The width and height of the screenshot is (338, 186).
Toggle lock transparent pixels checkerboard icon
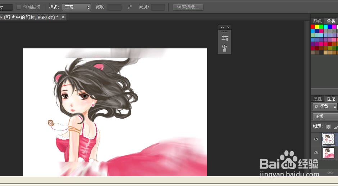pos(328,127)
